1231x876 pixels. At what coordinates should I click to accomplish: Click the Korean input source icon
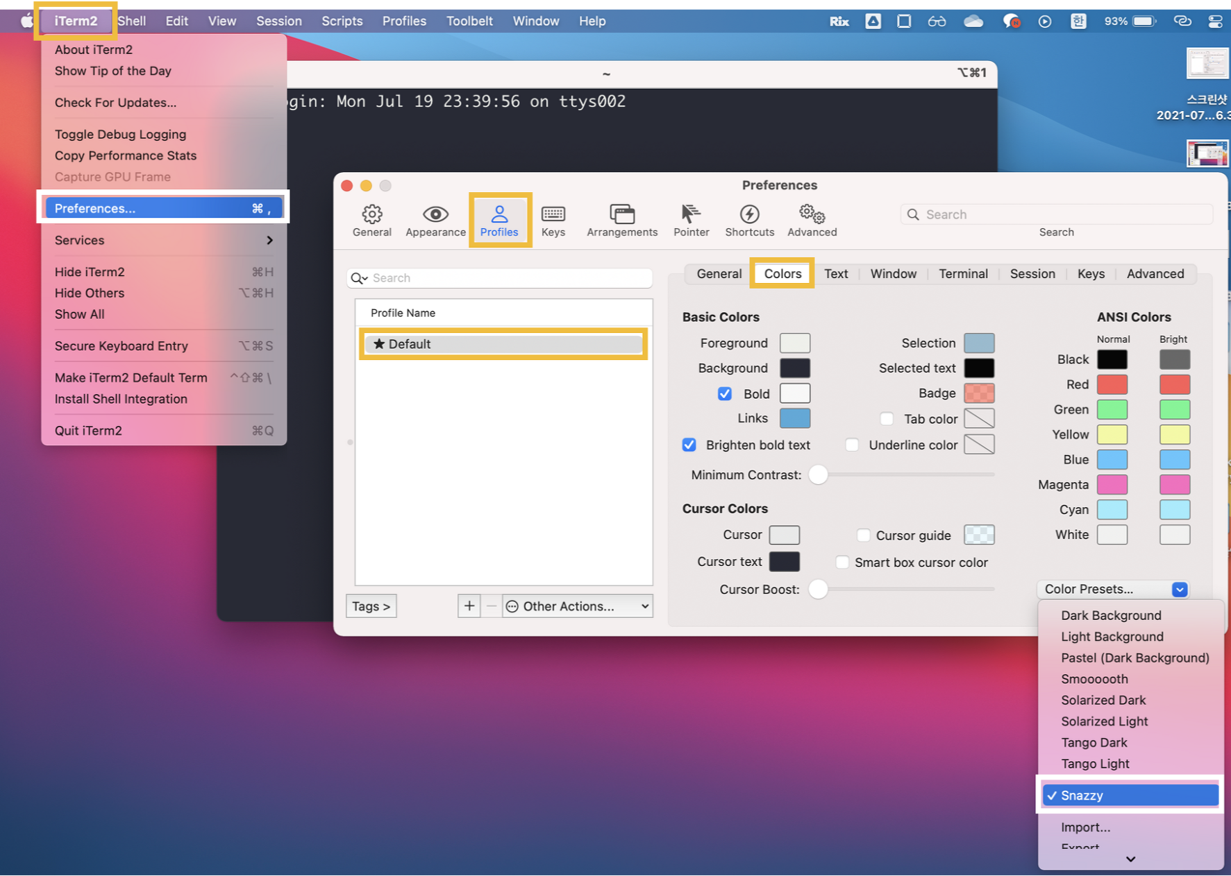[1078, 22]
